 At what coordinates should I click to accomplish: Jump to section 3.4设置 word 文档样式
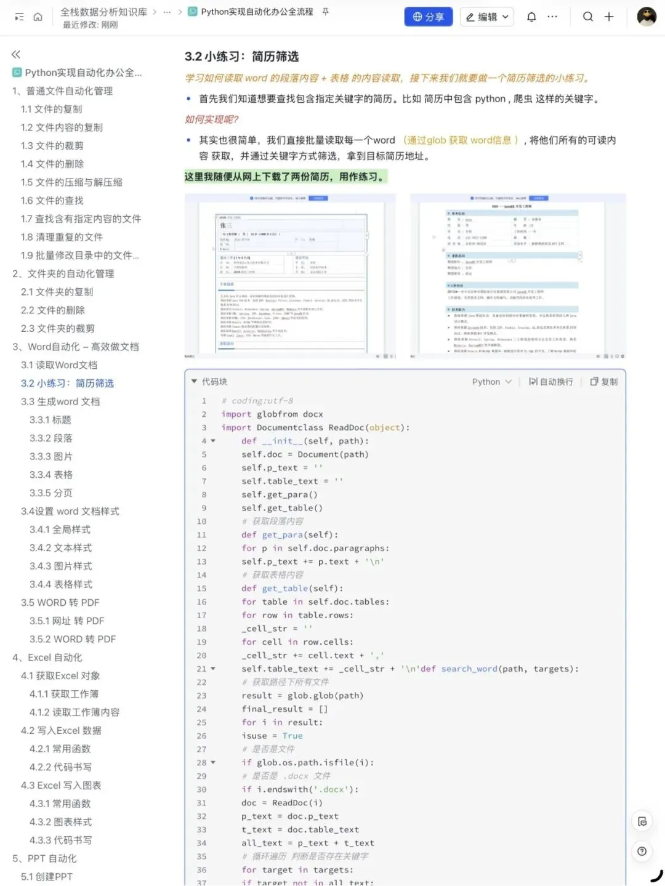pyautogui.click(x=70, y=511)
